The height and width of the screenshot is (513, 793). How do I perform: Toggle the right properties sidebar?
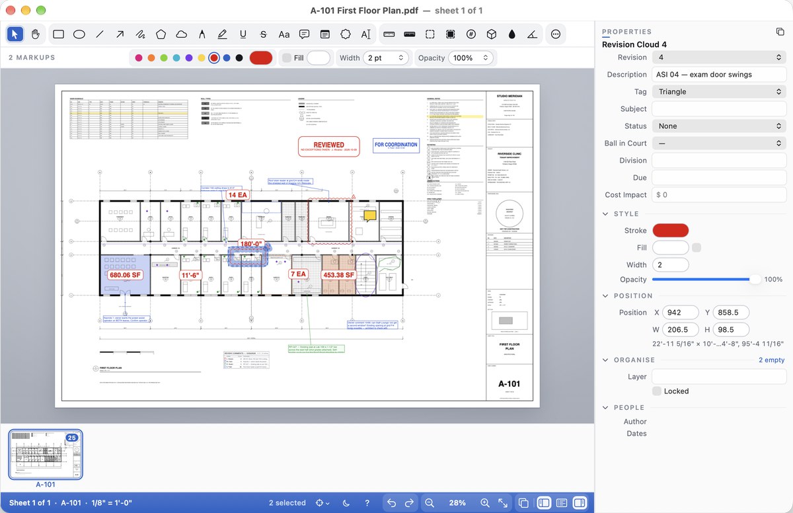coord(580,503)
